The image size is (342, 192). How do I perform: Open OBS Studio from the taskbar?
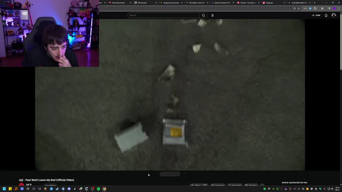(x=92, y=189)
